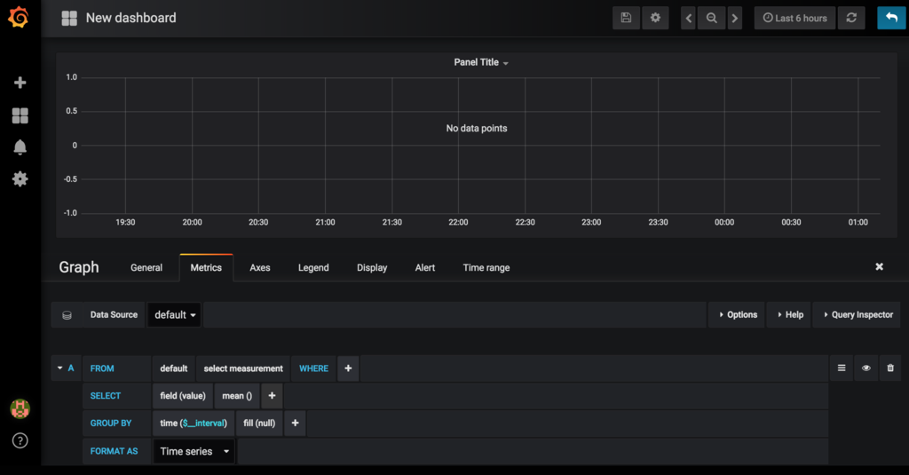Click the field (value) segment
Viewport: 909px width, 475px height.
[183, 396]
